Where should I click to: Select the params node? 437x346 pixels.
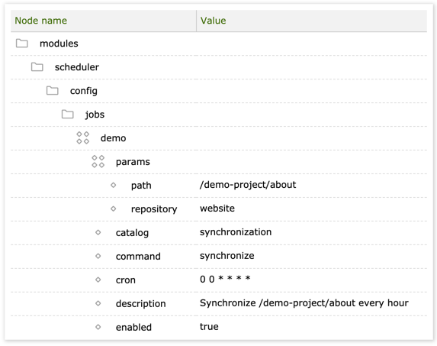[x=133, y=162]
